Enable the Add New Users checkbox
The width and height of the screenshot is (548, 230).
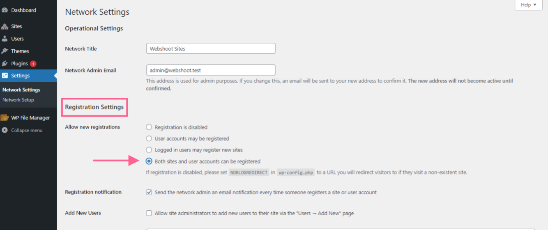[x=149, y=213]
